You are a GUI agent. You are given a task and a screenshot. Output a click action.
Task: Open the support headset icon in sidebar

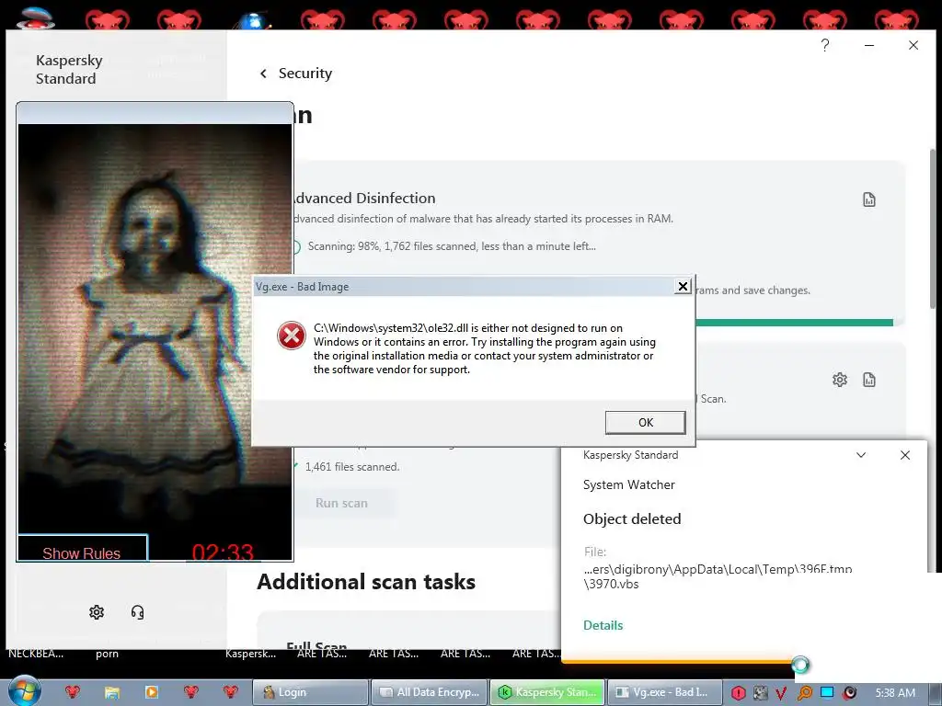(138, 611)
